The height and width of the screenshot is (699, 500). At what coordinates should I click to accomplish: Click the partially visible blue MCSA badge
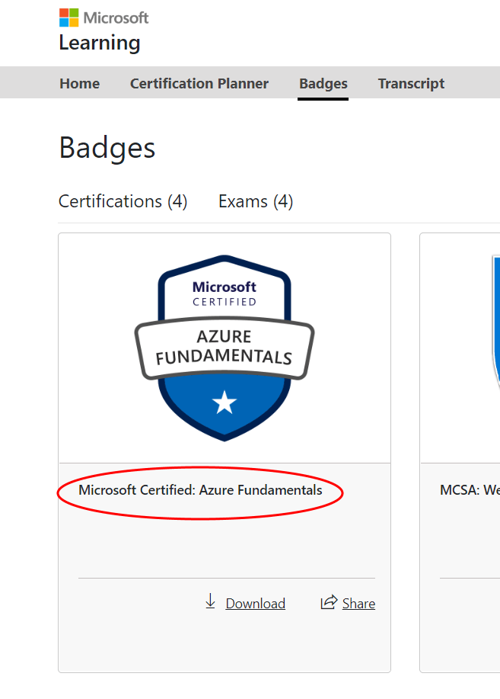click(495, 322)
